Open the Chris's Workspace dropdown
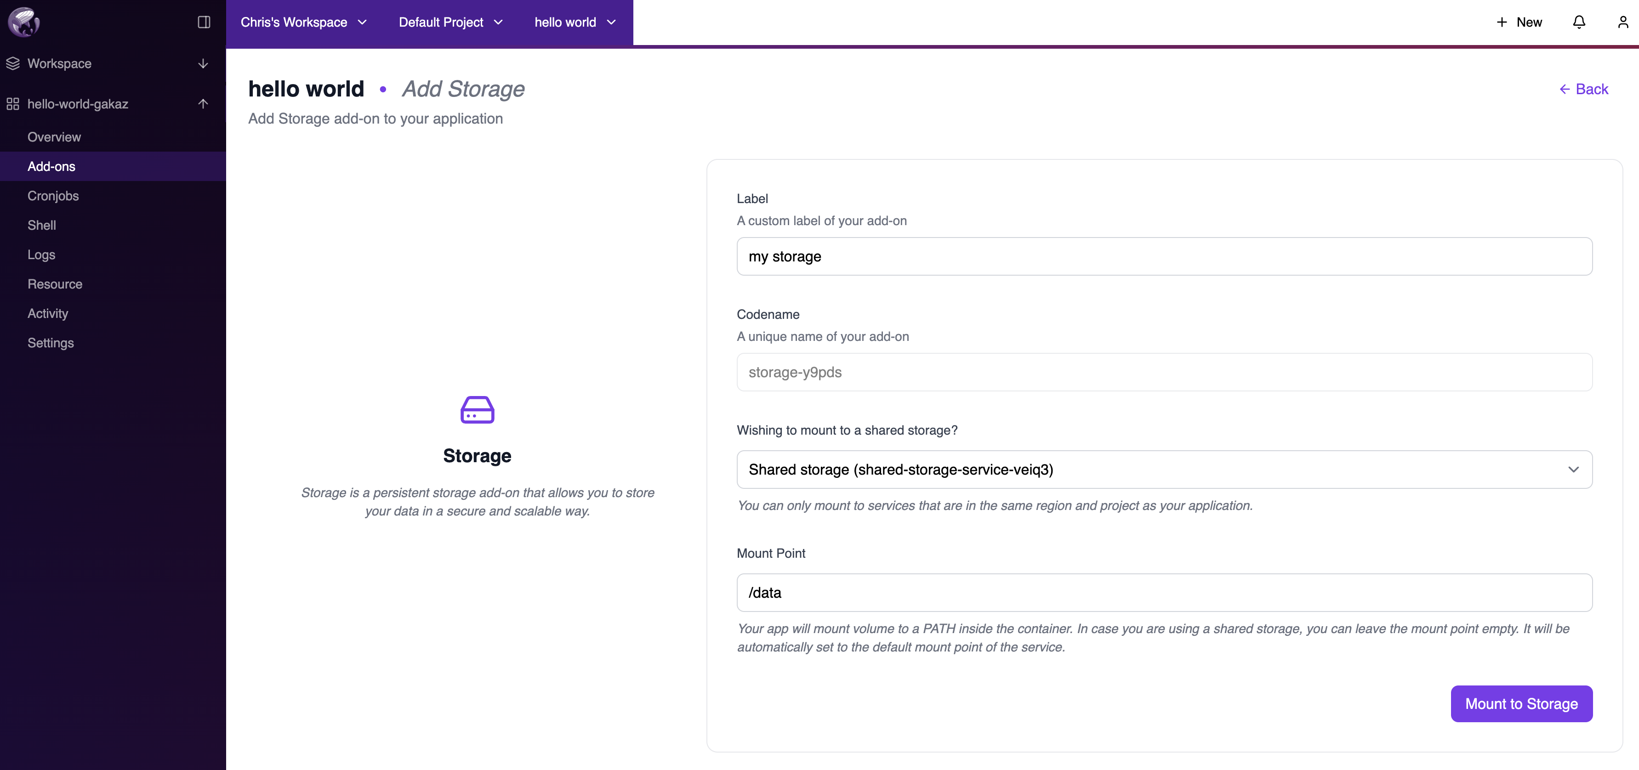Screen dimensions: 1639x770 click(303, 22)
